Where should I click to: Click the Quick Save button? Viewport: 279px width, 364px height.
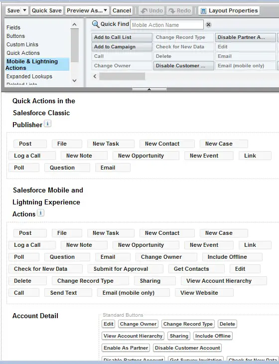point(47,10)
